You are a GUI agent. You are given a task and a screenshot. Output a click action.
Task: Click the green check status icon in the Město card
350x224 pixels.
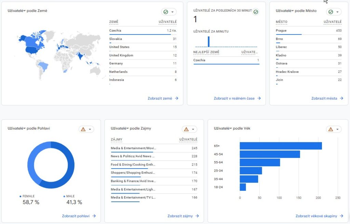tap(331, 12)
